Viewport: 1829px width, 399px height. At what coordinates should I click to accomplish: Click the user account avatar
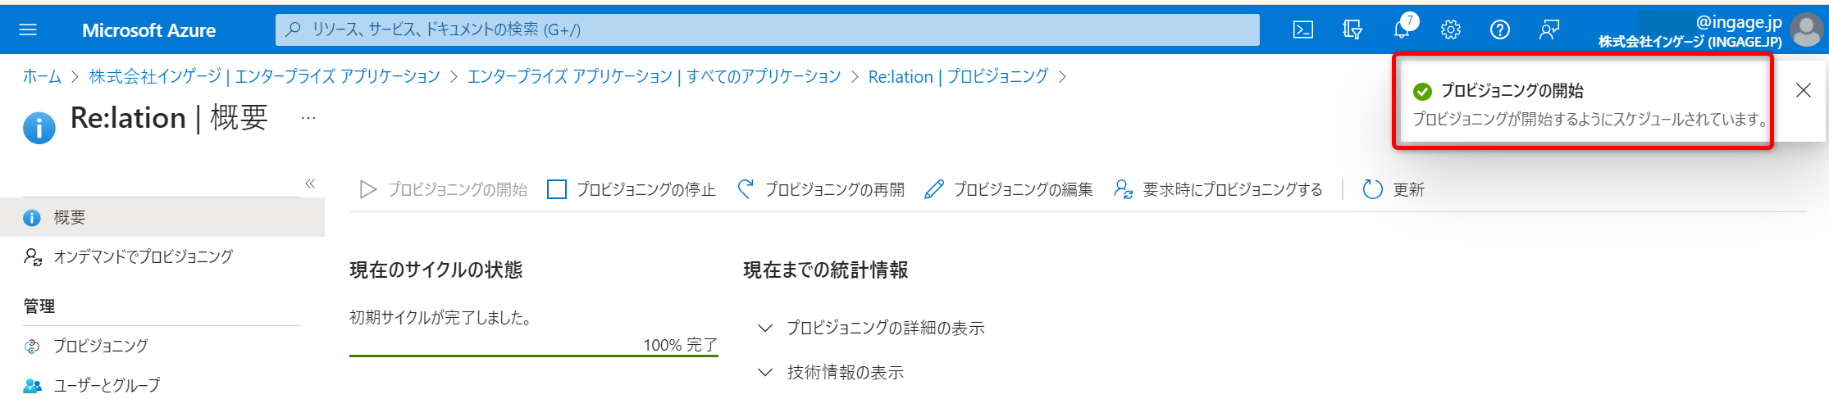[1806, 30]
